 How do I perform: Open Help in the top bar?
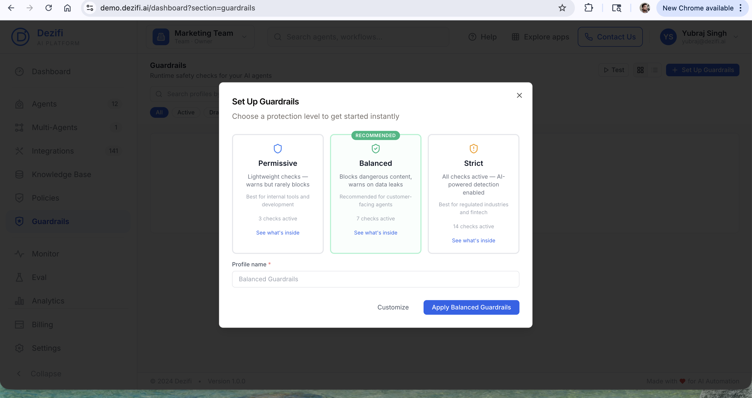point(482,37)
